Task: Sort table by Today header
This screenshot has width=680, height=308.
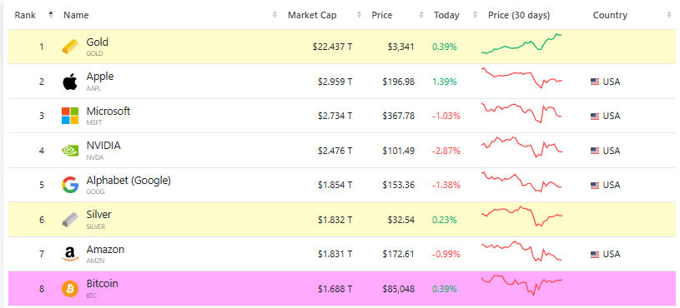Action: [x=446, y=15]
